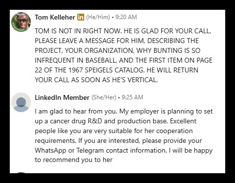Click the gold LinkedIn Premium badge icon

click(x=81, y=17)
